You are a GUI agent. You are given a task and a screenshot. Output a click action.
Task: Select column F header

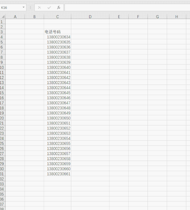(x=138, y=17)
